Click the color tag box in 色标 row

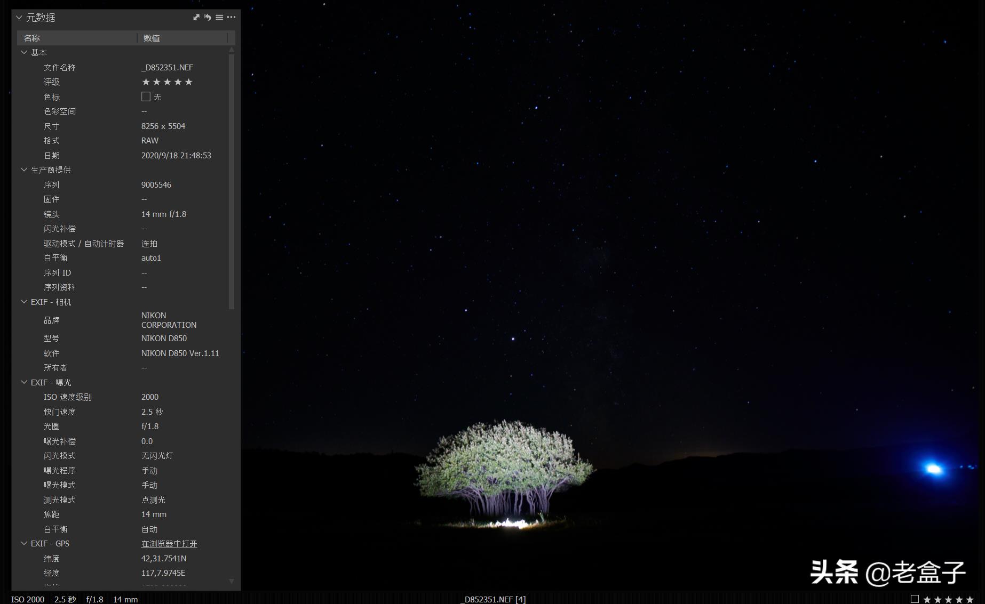point(146,96)
